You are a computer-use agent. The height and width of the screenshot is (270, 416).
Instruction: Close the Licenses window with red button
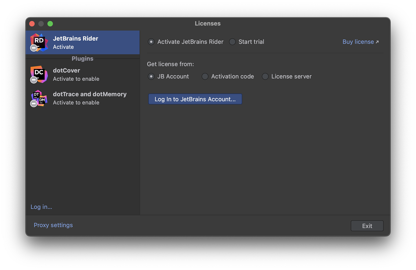[x=32, y=24]
